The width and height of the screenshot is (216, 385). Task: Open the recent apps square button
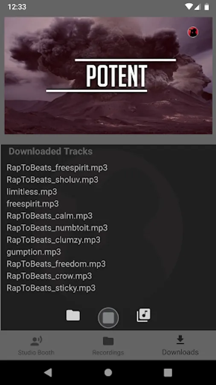(168, 373)
